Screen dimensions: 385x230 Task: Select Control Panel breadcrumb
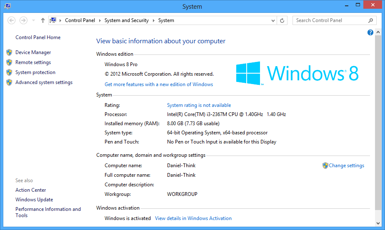[80, 20]
